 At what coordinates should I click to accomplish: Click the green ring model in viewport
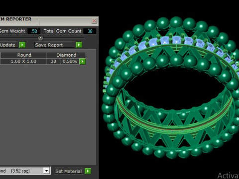click(x=171, y=88)
